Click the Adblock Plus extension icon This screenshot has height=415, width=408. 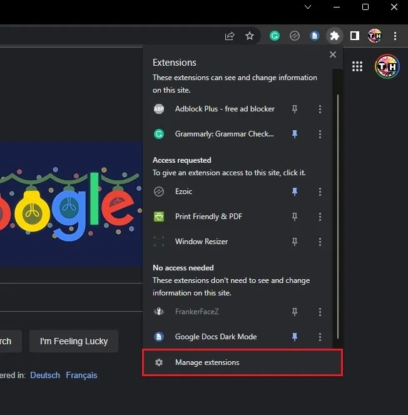click(x=159, y=109)
